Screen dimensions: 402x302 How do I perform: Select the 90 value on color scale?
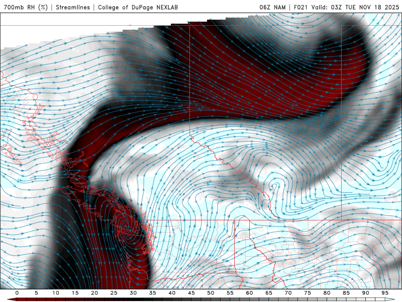tap(366, 293)
